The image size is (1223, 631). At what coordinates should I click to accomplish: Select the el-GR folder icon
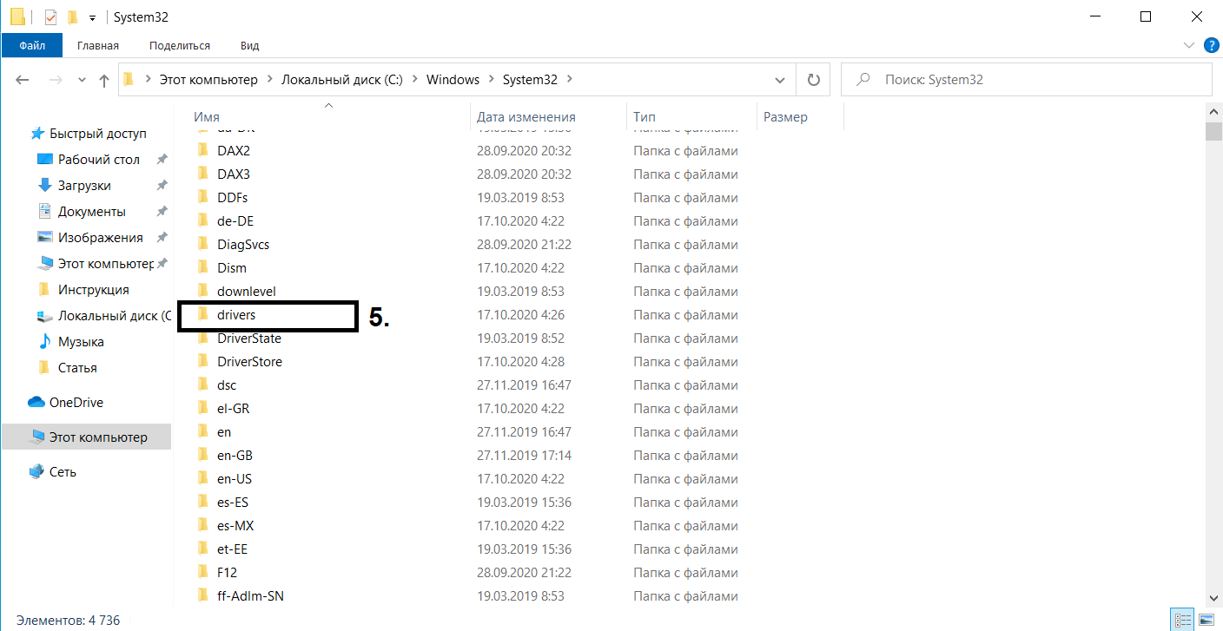coord(202,408)
